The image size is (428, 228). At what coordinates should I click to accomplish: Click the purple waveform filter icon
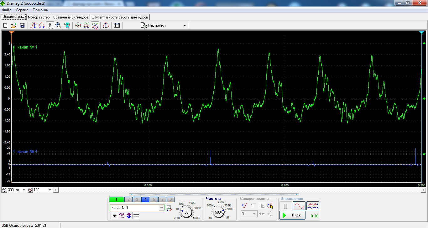(122, 215)
